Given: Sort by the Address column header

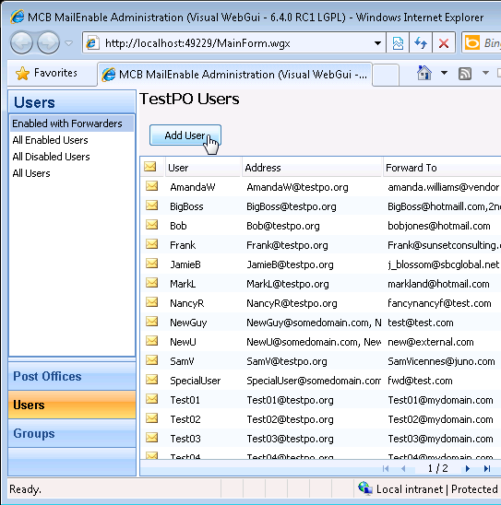Looking at the screenshot, I should 312,168.
